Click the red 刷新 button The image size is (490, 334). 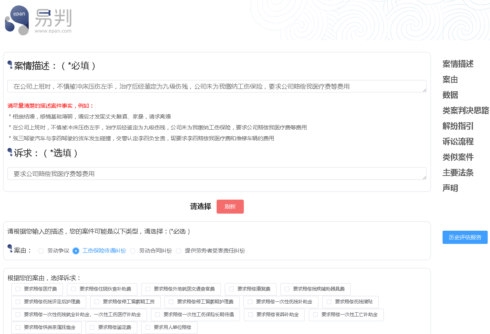[x=230, y=207]
